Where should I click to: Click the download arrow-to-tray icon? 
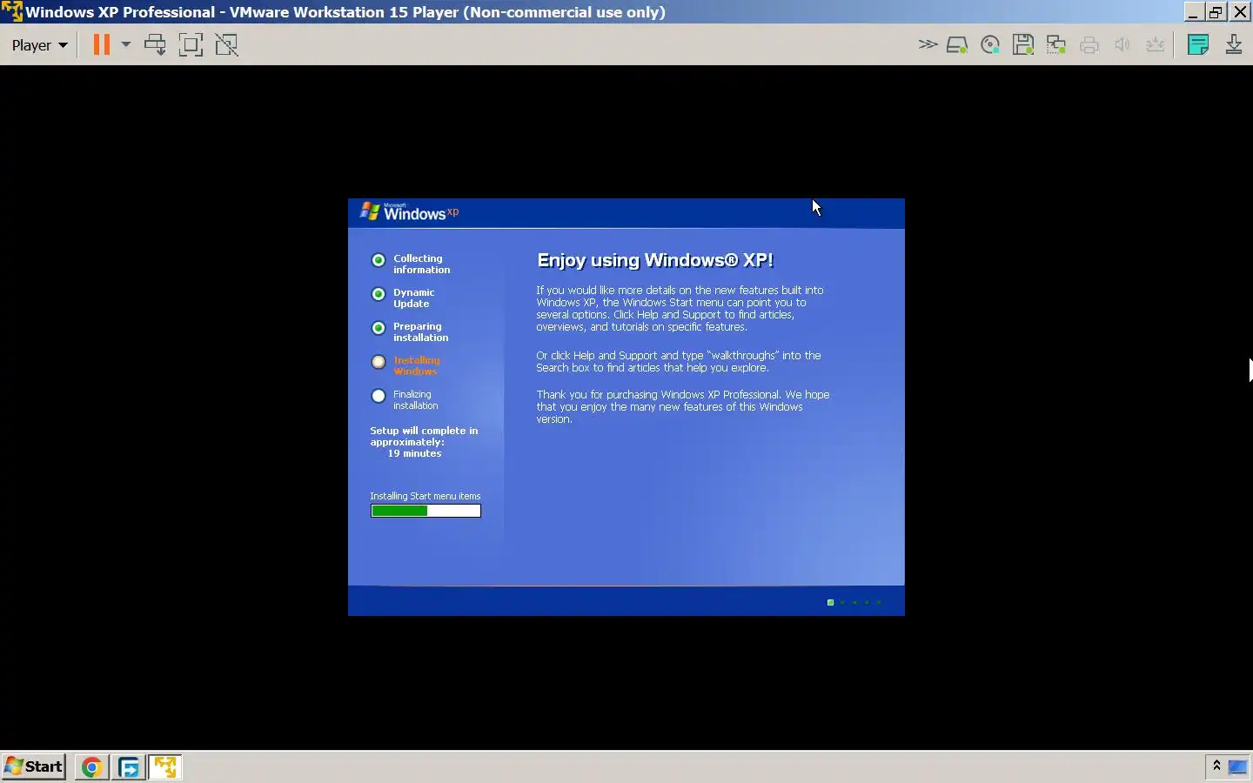coord(1234,44)
